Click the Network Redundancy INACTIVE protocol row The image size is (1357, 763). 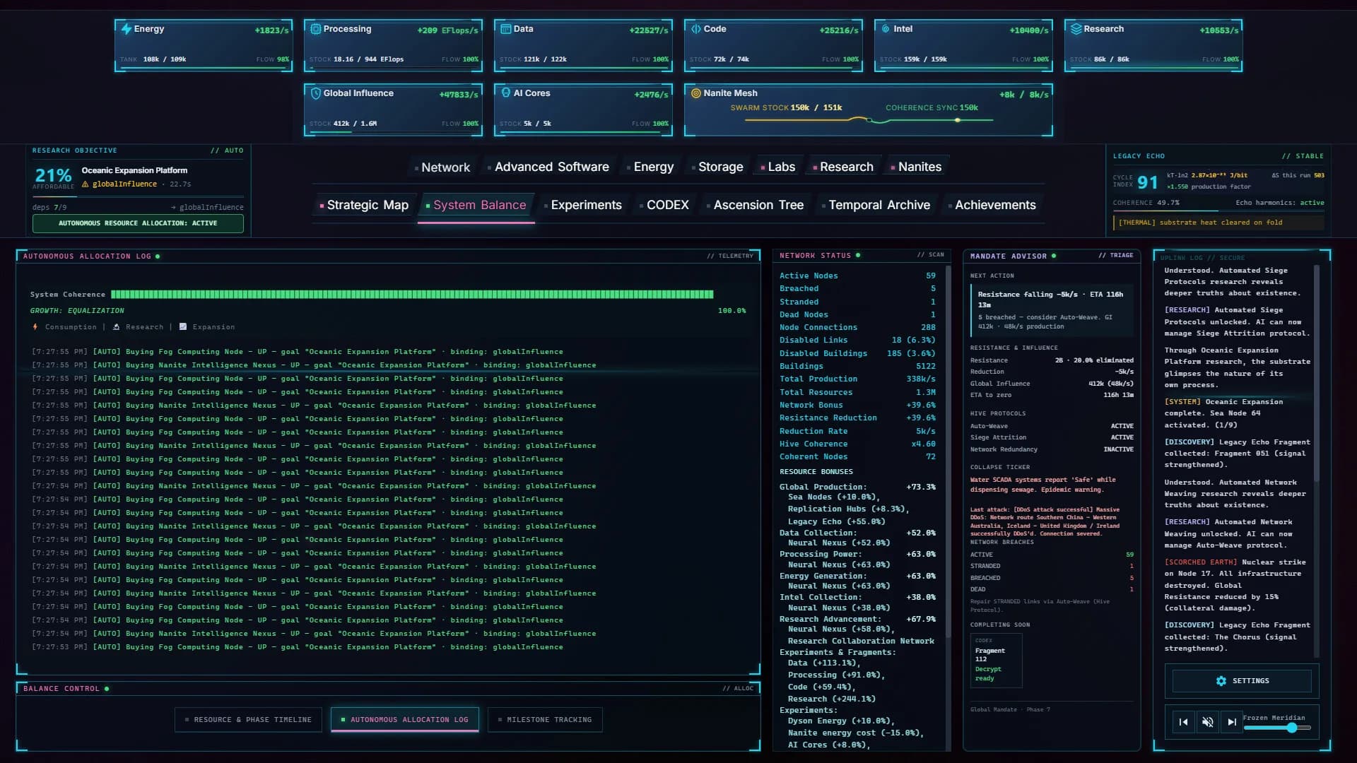tap(1052, 449)
